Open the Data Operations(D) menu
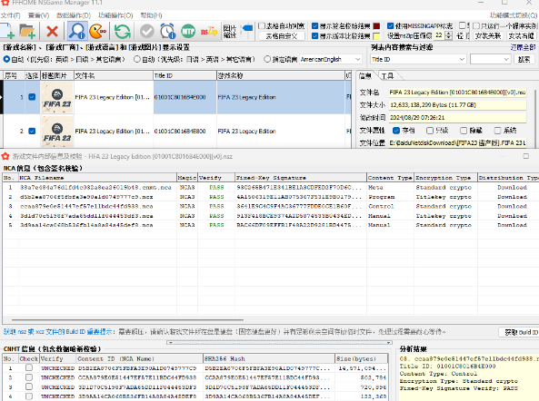 74,15
